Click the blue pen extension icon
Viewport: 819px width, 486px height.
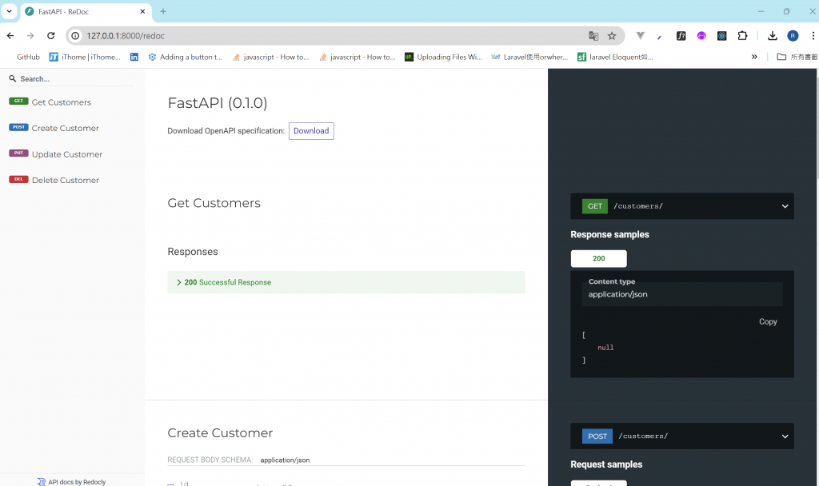(660, 36)
